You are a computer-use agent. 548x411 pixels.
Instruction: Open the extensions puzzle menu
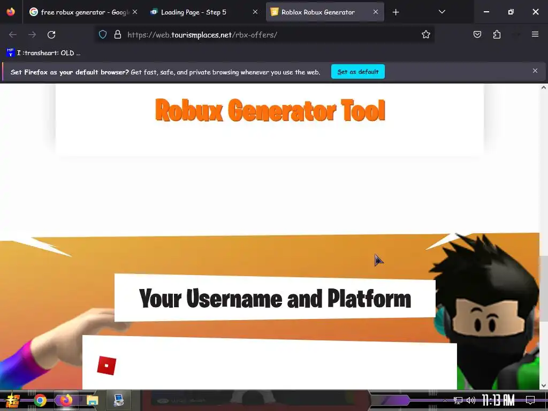tap(497, 34)
